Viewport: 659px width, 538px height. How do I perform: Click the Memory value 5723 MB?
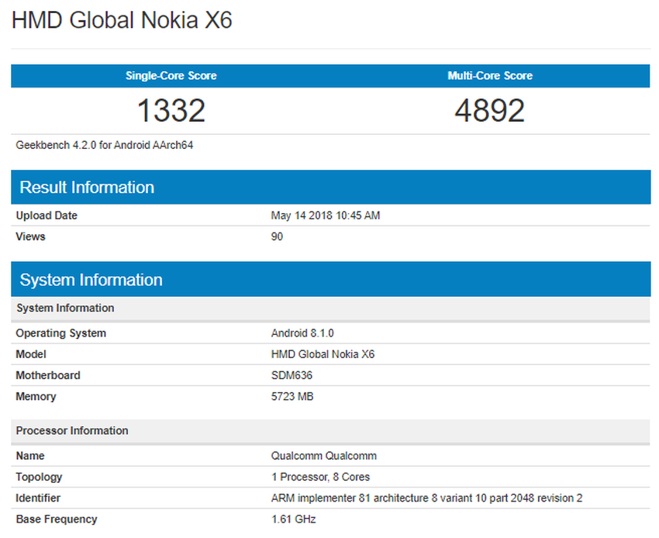coord(292,396)
